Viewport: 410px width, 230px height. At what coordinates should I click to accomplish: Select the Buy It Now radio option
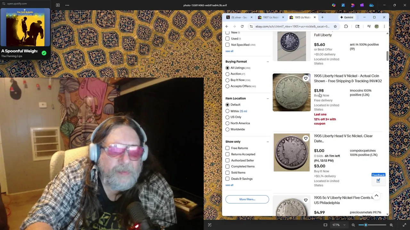coord(227,80)
